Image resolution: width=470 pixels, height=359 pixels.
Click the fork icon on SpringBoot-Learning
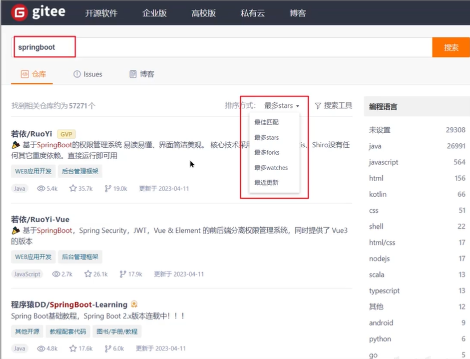point(108,349)
